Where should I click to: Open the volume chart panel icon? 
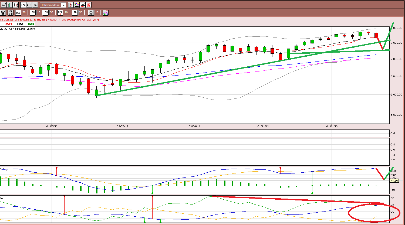tap(83, 5)
